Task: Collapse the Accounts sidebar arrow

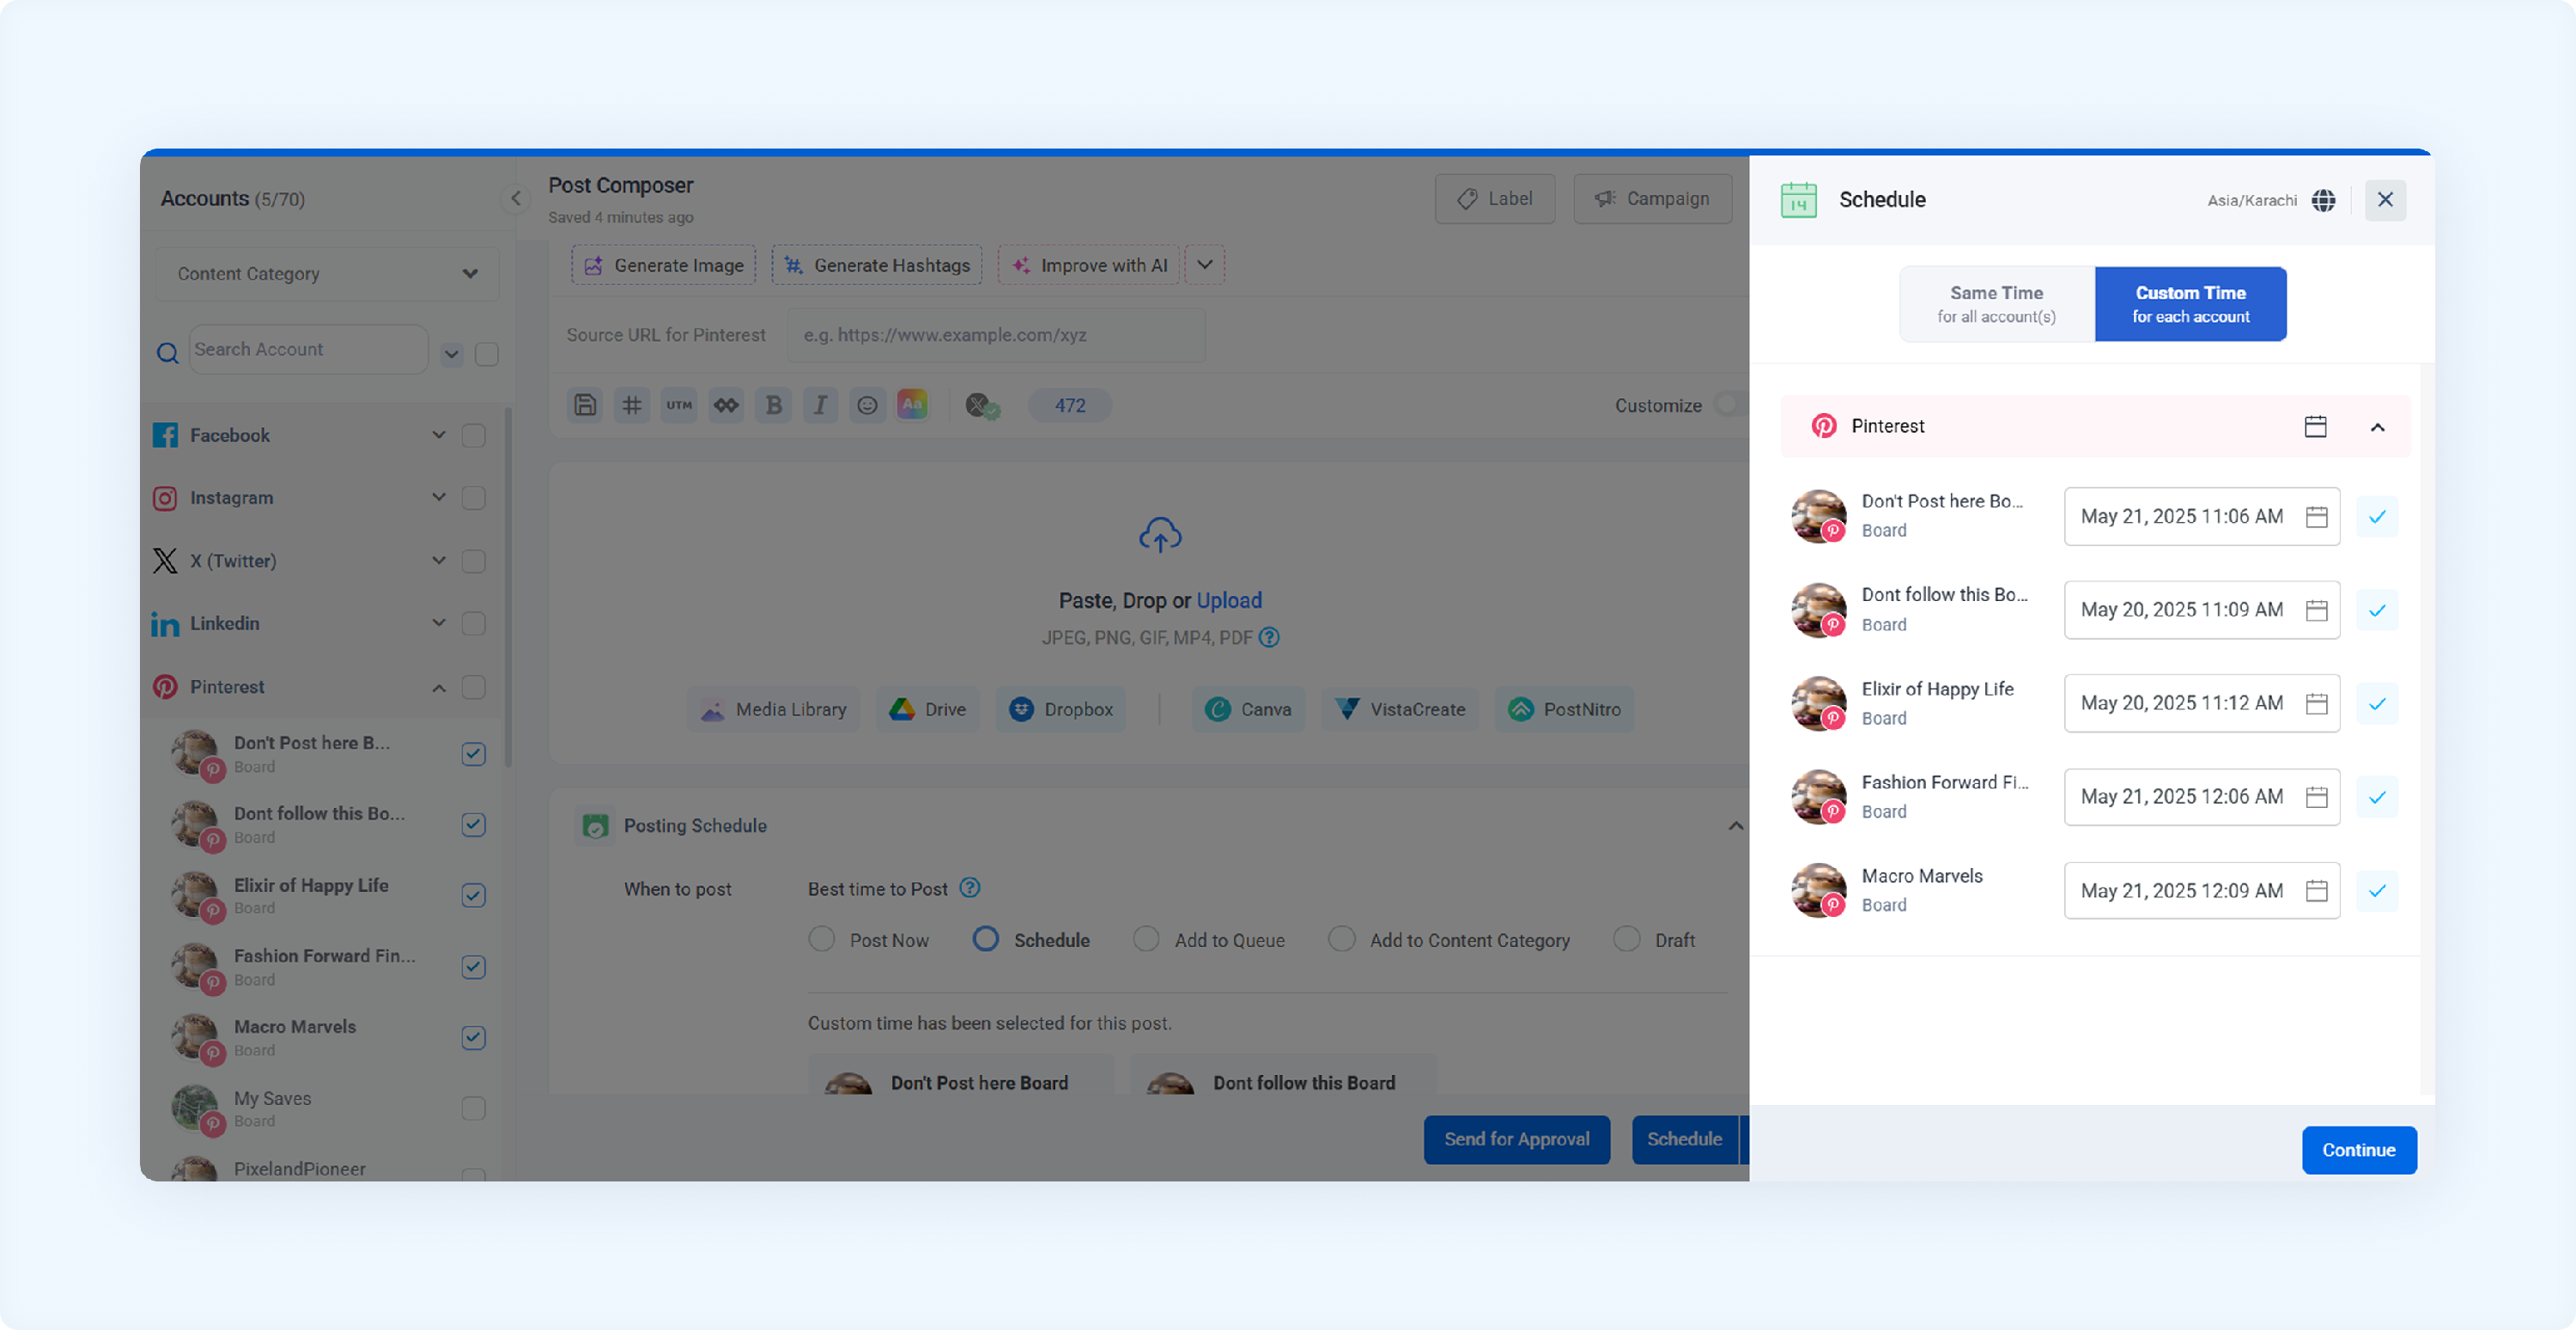Action: click(x=516, y=198)
